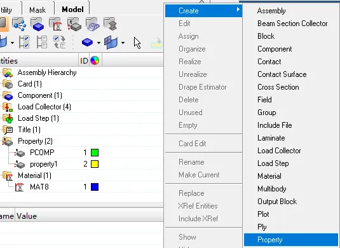Click the PCOMP ID value 1
This screenshot has width=340, height=248.
[x=85, y=153]
